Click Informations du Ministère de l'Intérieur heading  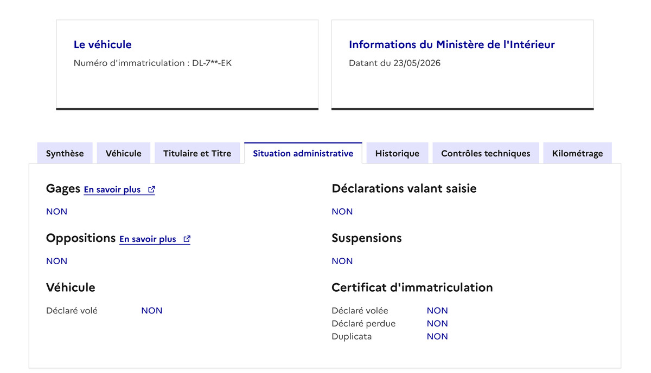click(x=452, y=44)
